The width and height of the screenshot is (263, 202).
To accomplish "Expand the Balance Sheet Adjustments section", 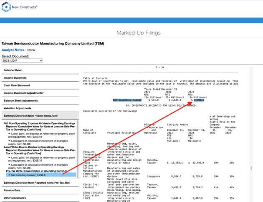I will pos(40,100).
